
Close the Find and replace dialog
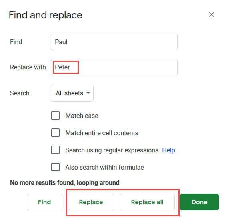[212, 15]
